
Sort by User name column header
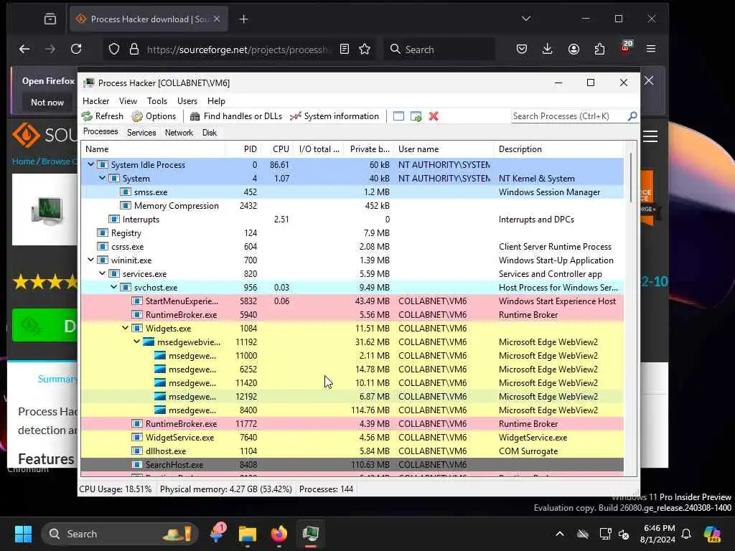[444, 149]
